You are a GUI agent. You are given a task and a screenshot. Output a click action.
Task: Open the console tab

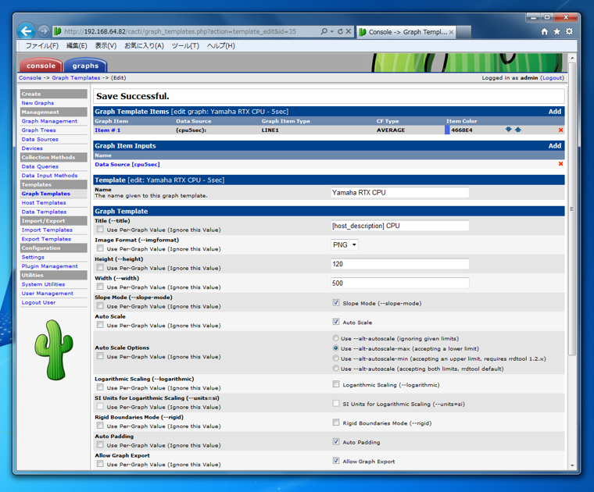41,66
